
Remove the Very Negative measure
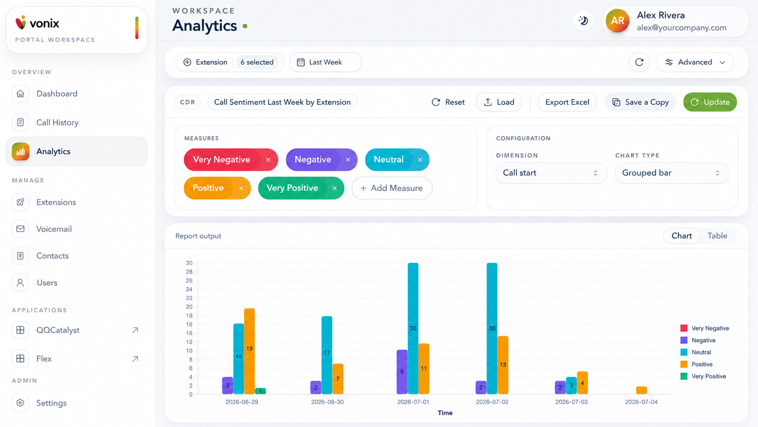268,160
